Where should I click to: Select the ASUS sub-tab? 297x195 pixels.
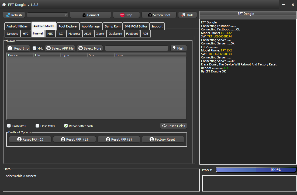[x=88, y=34]
